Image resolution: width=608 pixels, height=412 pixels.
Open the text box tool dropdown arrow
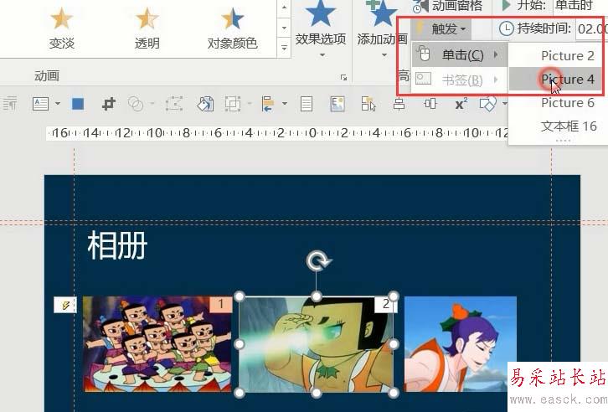point(58,104)
